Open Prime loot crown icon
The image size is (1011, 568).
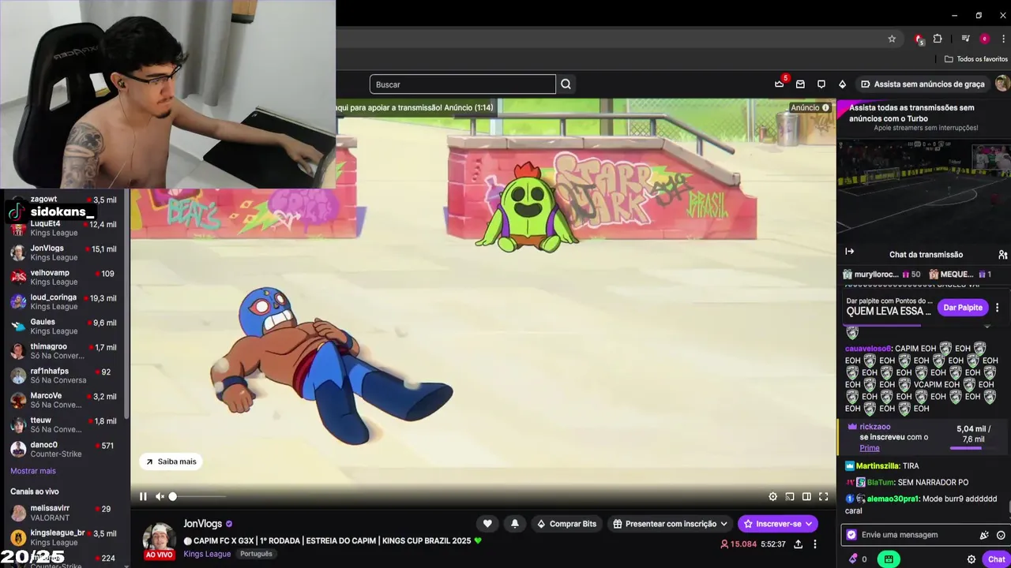(780, 84)
